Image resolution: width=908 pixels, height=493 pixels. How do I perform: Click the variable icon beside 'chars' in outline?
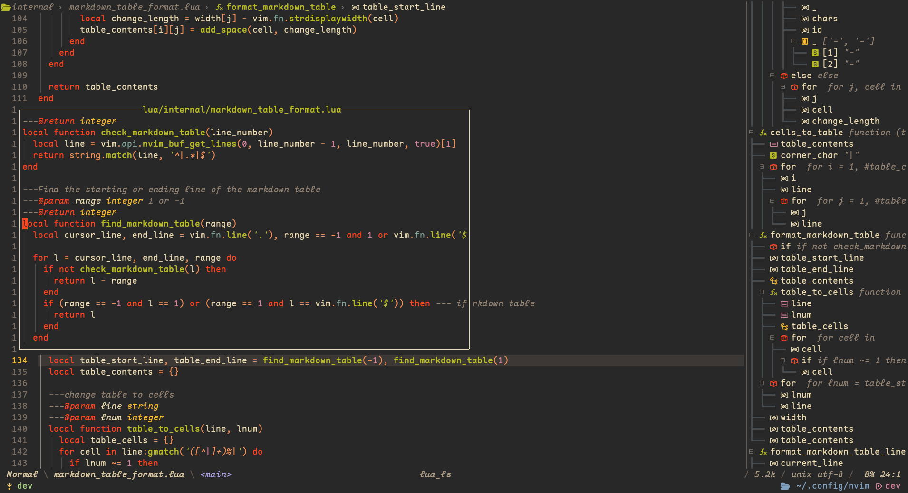click(x=805, y=19)
